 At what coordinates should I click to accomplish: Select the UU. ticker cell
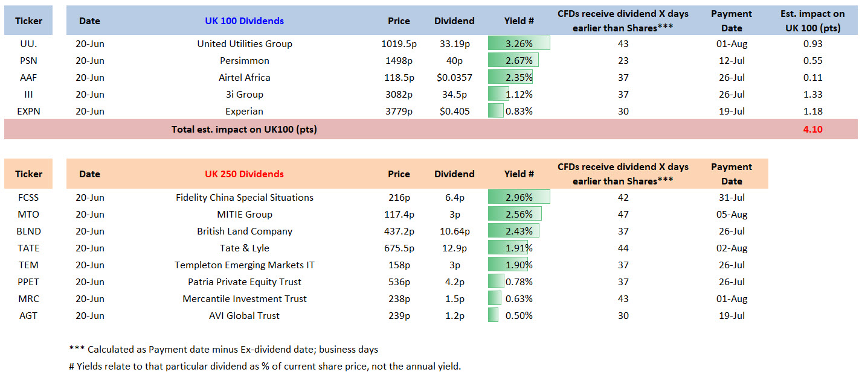tap(28, 44)
